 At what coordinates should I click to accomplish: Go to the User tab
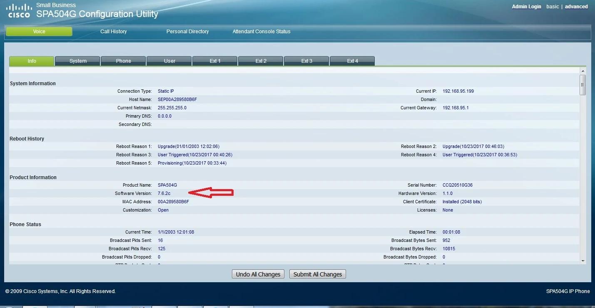[169, 61]
